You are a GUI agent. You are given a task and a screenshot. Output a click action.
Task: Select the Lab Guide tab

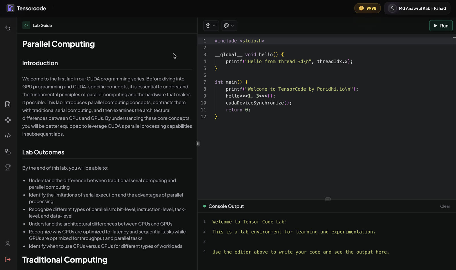pos(37,25)
